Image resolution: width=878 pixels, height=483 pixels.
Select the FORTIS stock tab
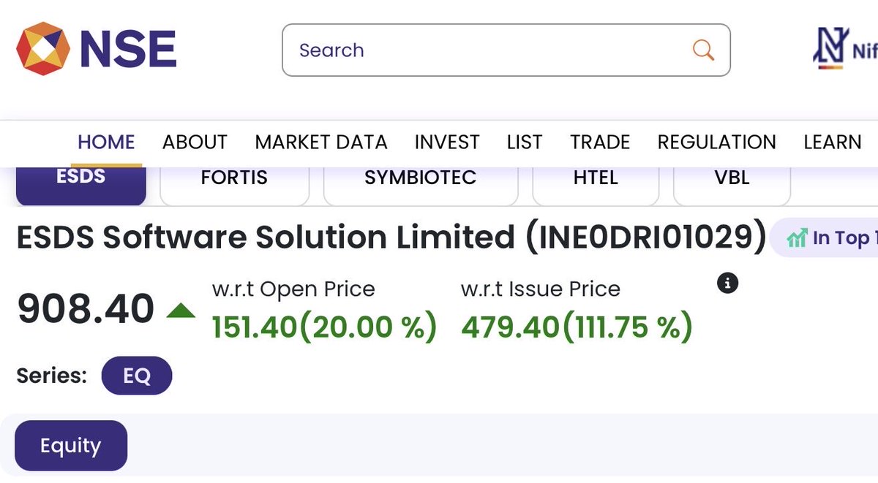234,185
